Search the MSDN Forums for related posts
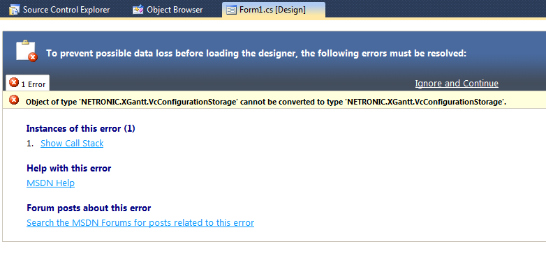 click(140, 223)
